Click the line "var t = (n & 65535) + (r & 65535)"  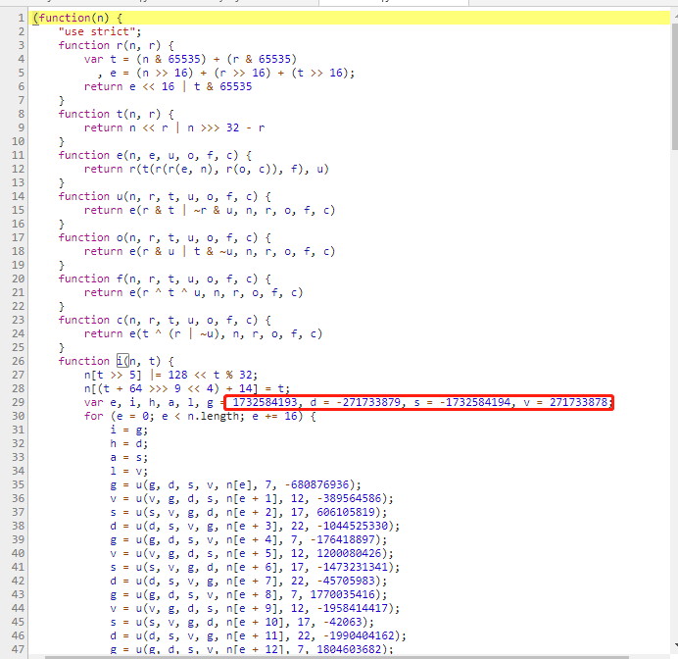pos(190,59)
